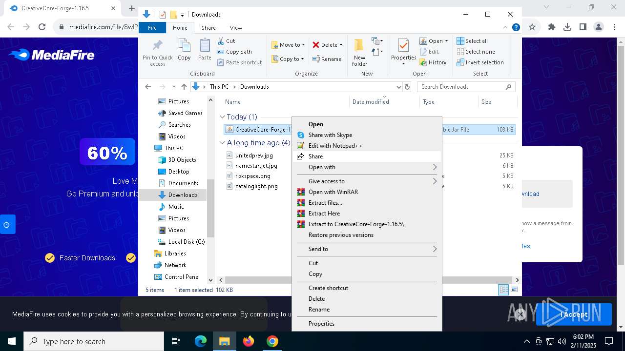Expand the Open with submenu
The height and width of the screenshot is (351, 625).
click(367, 167)
